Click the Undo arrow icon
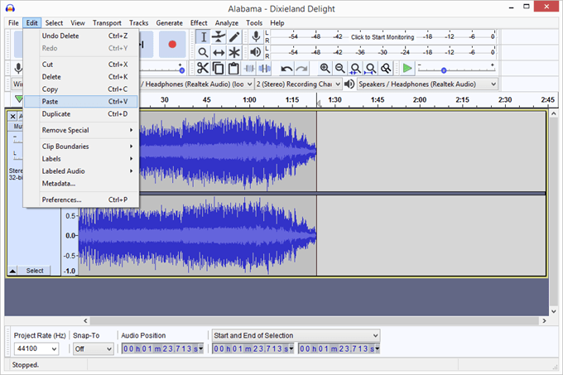The height and width of the screenshot is (375, 563). (286, 68)
